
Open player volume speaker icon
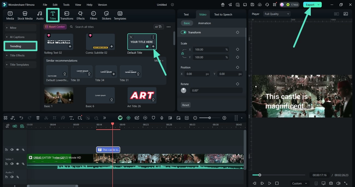coord(338,183)
